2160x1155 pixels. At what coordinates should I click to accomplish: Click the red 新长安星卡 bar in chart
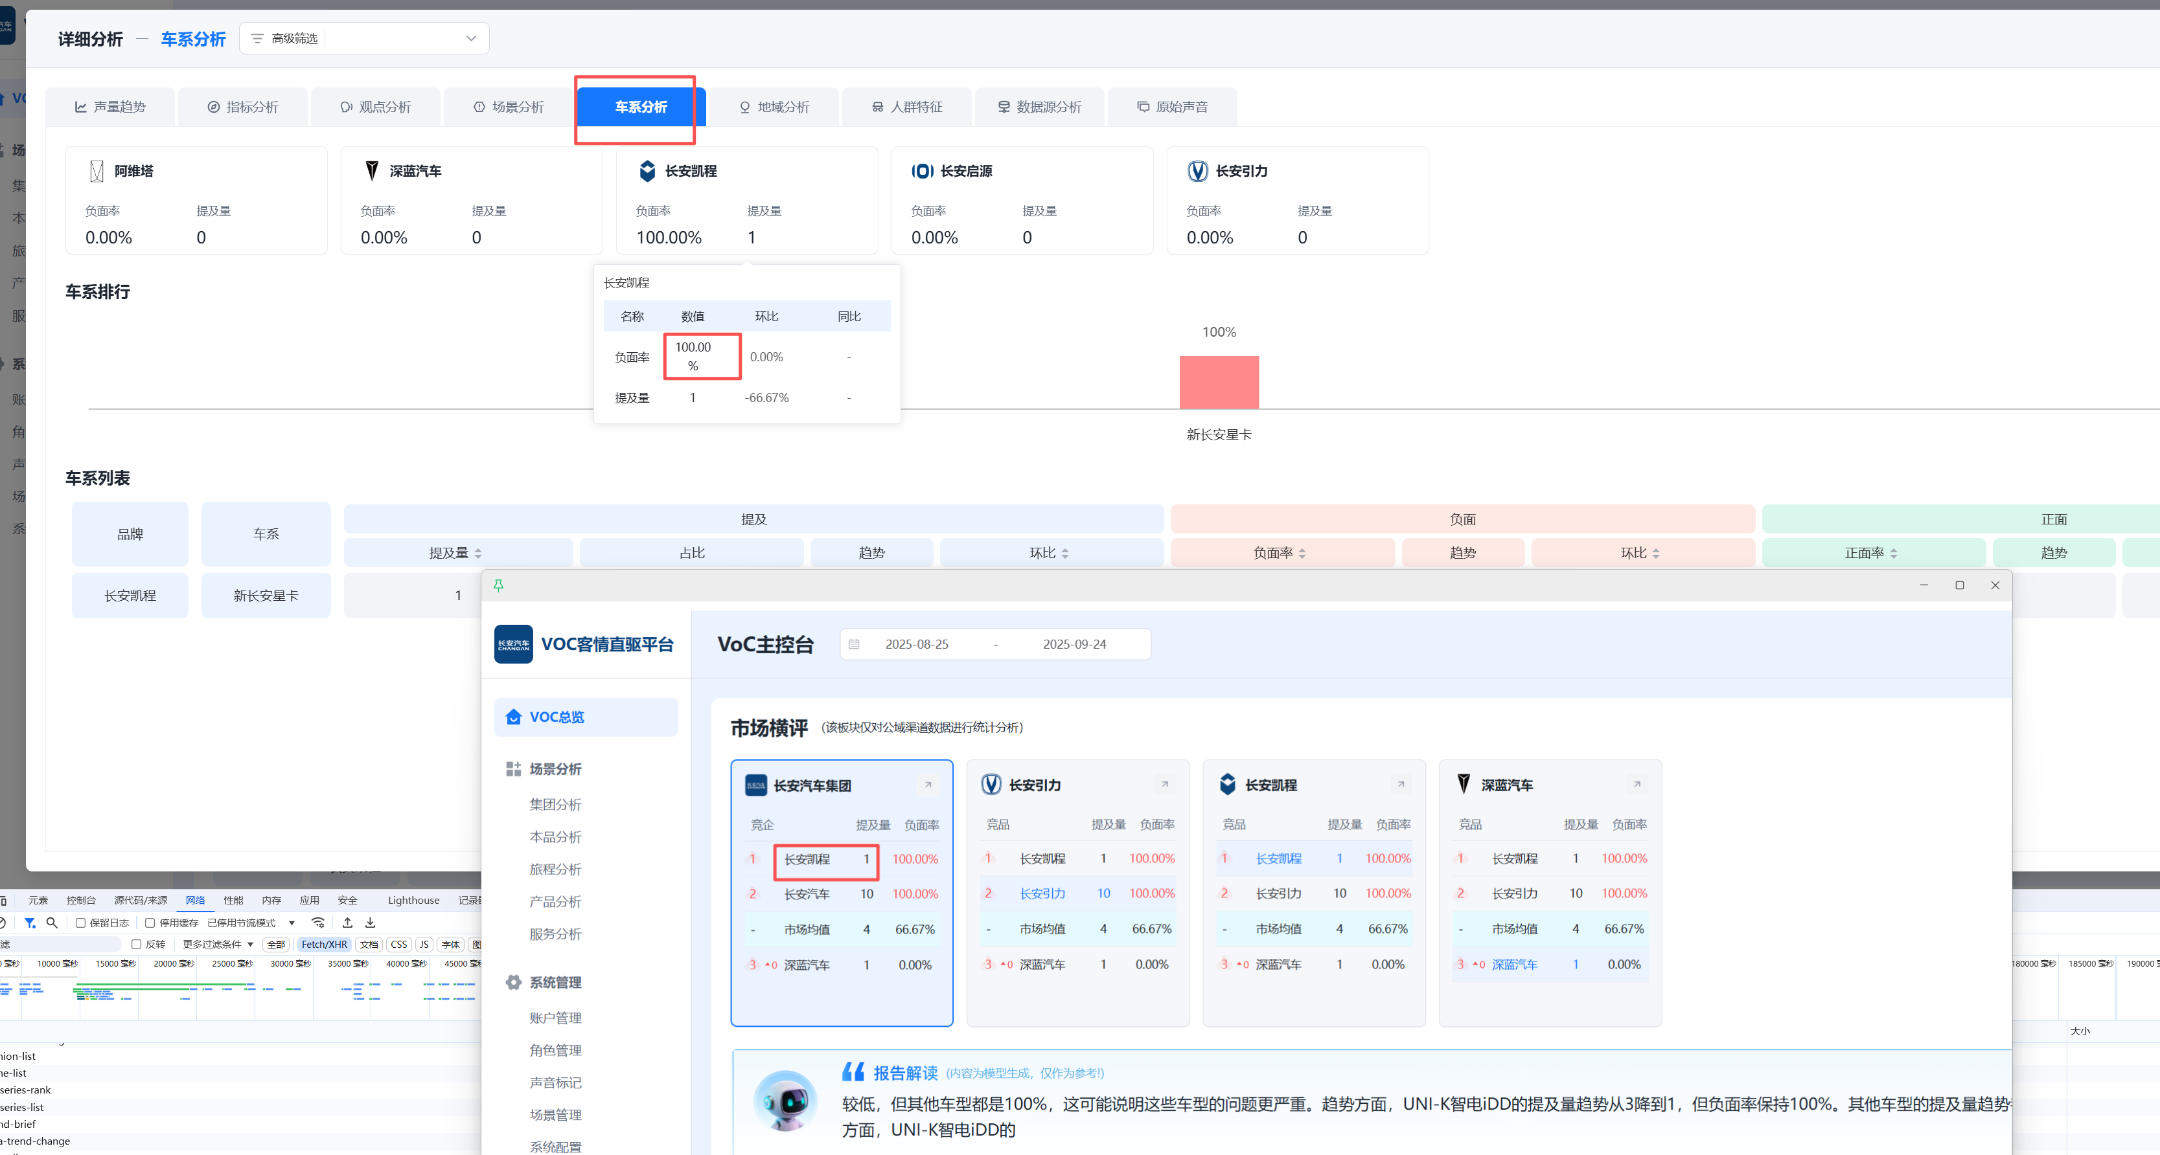(1219, 382)
